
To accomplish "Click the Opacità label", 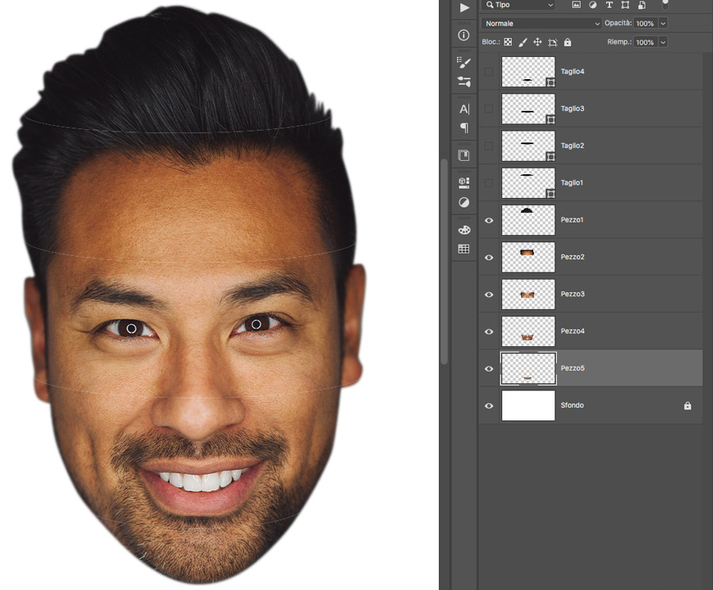I will coord(617,23).
